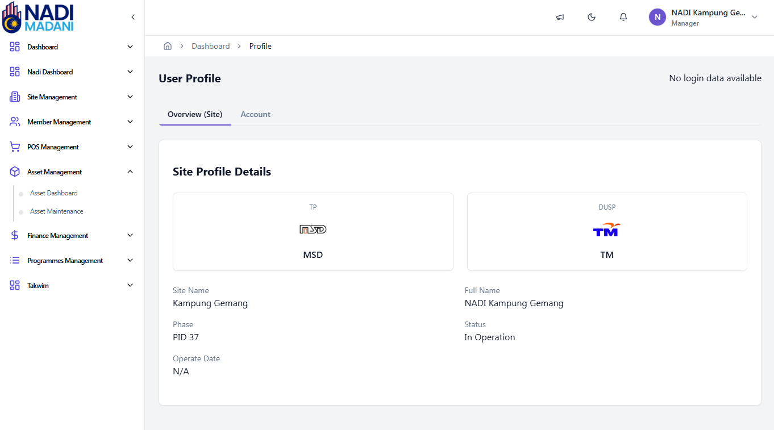The height and width of the screenshot is (430, 774).
Task: Click the megaphone announcements icon
Action: tap(560, 17)
